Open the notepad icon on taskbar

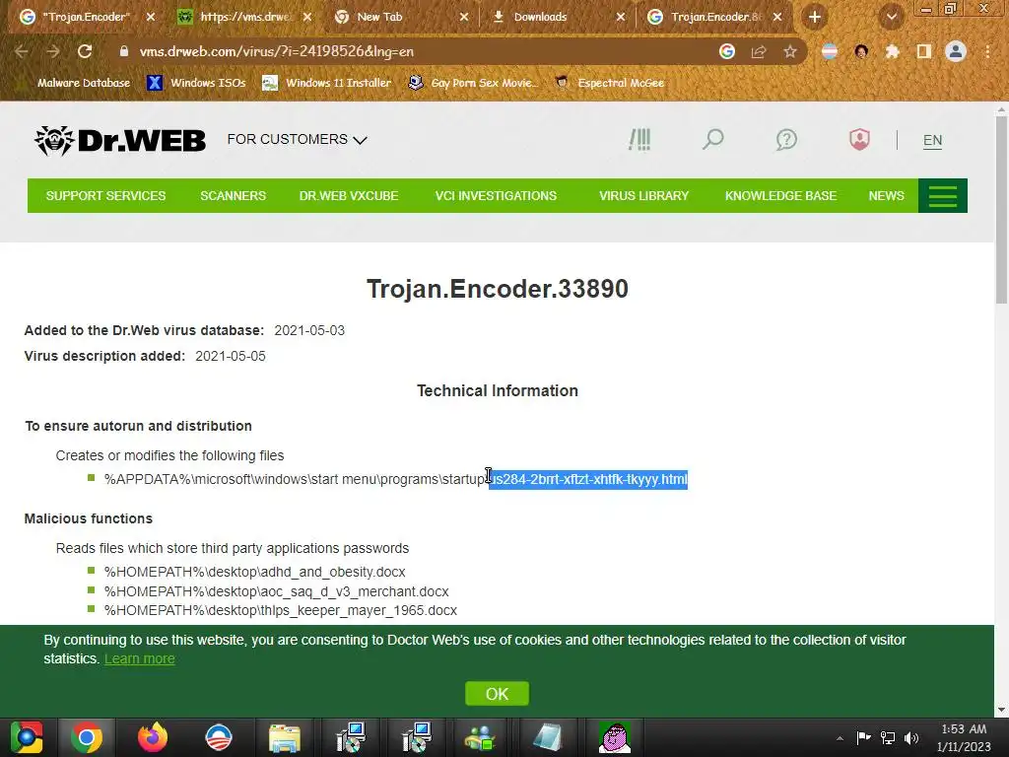click(x=547, y=737)
